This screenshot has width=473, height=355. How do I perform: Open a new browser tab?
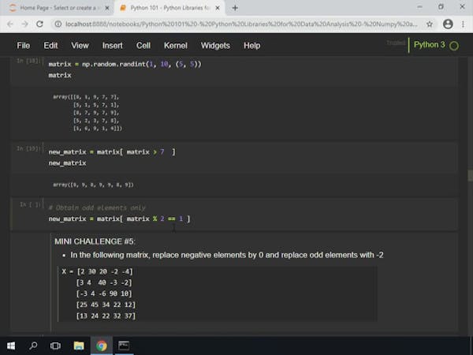point(235,8)
